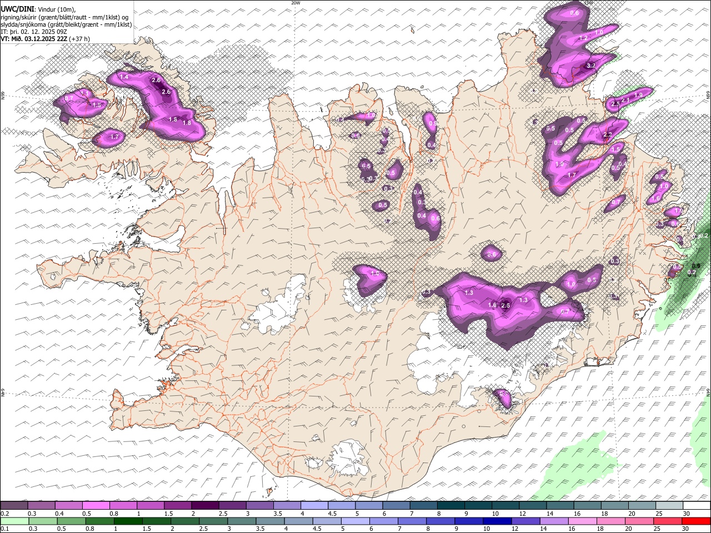The image size is (711, 533).
Task: Click the light grey 25 swatch in the upper legend
Action: (669, 506)
